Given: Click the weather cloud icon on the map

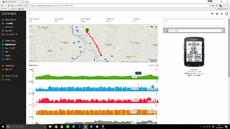Looking at the screenshot, I should click(x=152, y=27).
